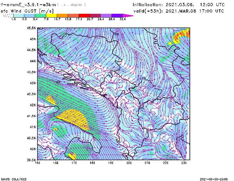The height and width of the screenshot is (181, 234).
Task: Click the 42N latitude label
Action: click(33, 105)
